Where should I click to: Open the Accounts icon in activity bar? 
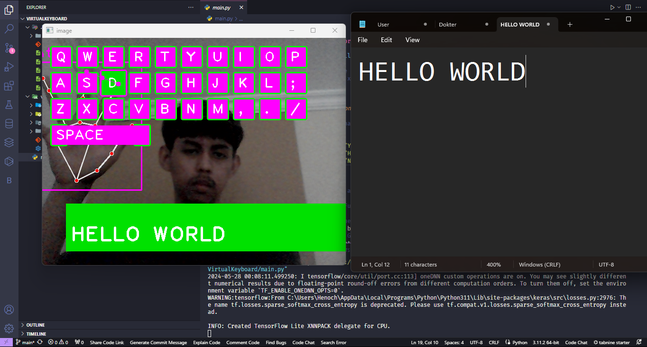[x=9, y=310]
